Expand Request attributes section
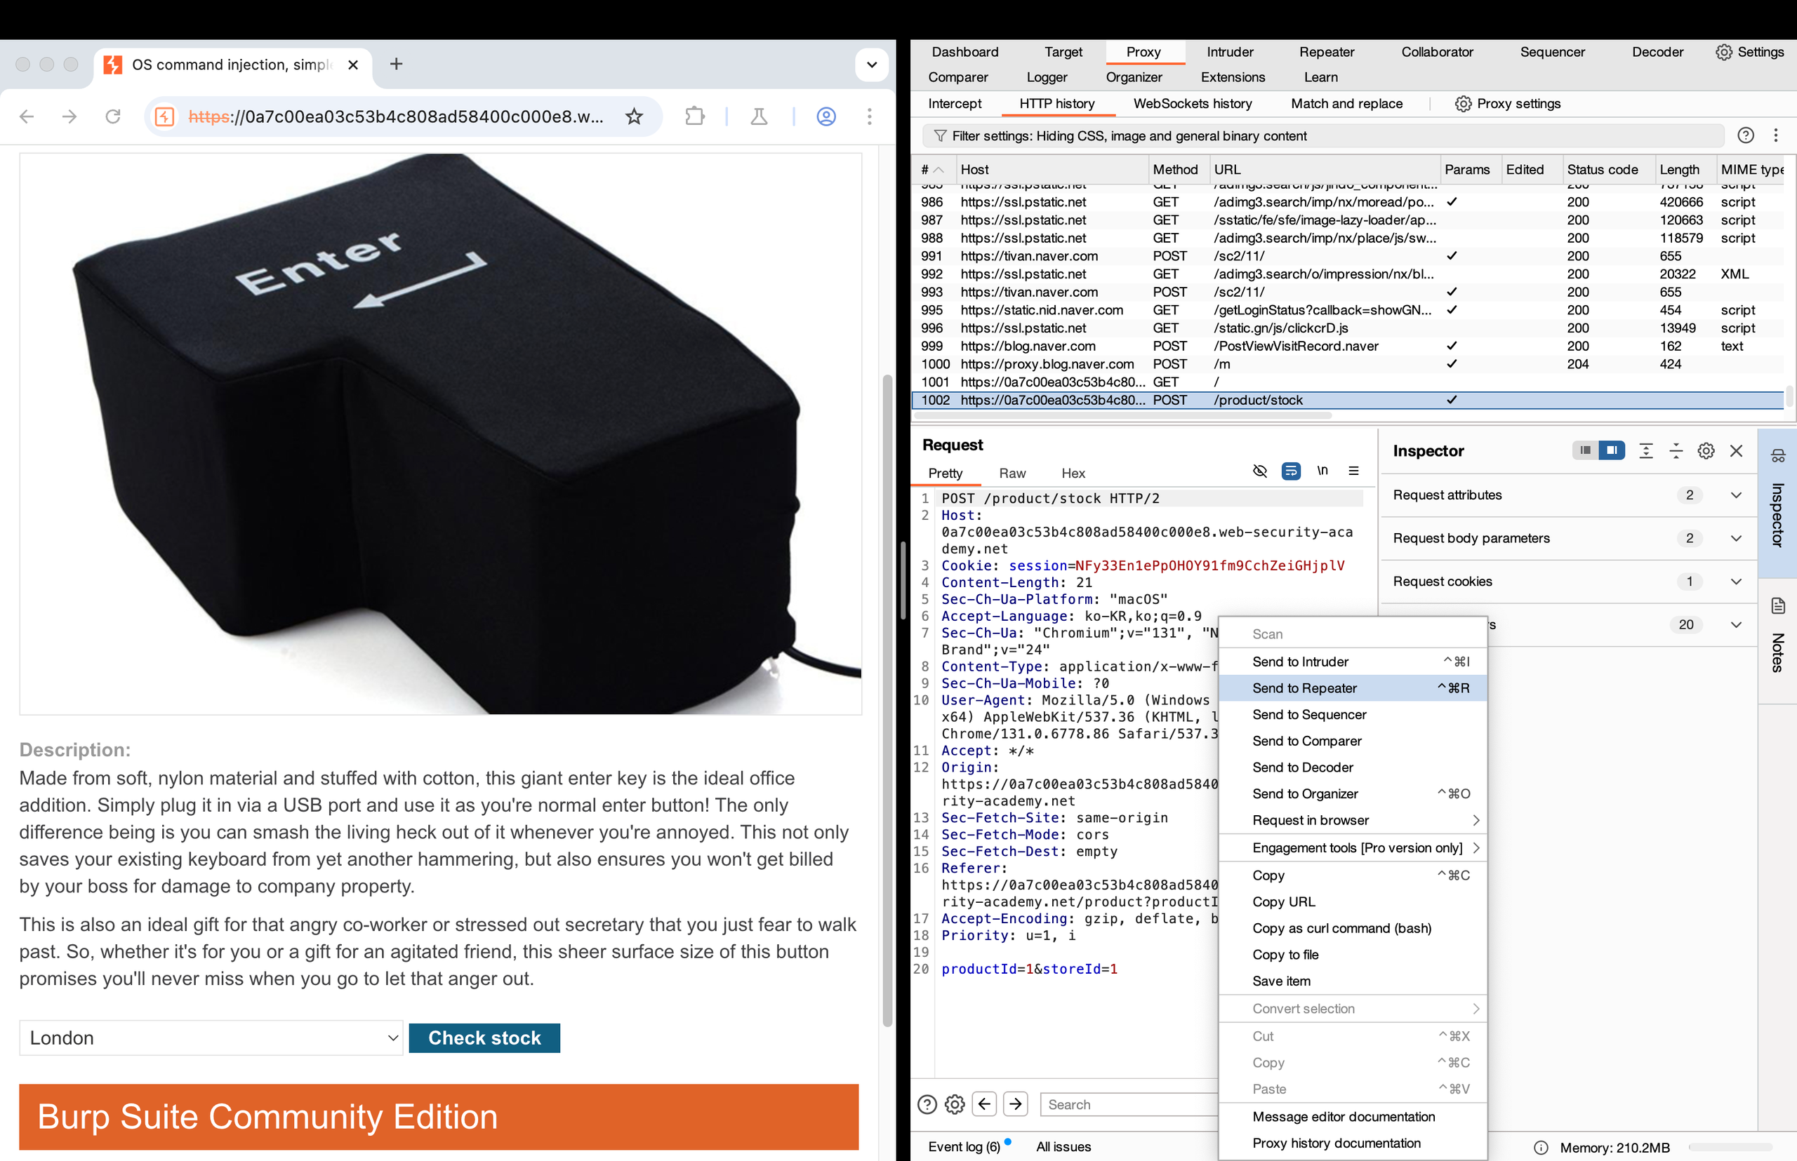The height and width of the screenshot is (1161, 1797). coord(1568,495)
